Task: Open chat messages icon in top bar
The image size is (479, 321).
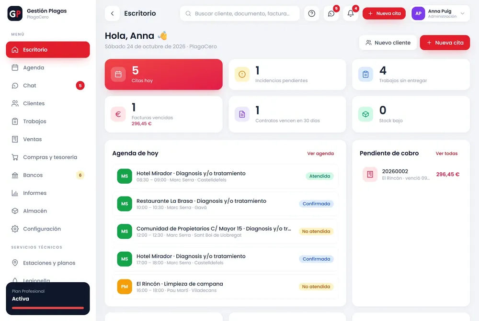Action: pyautogui.click(x=331, y=13)
